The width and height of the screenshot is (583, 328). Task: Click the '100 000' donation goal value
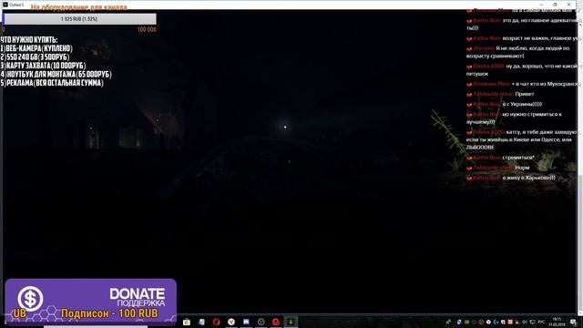coord(147,29)
